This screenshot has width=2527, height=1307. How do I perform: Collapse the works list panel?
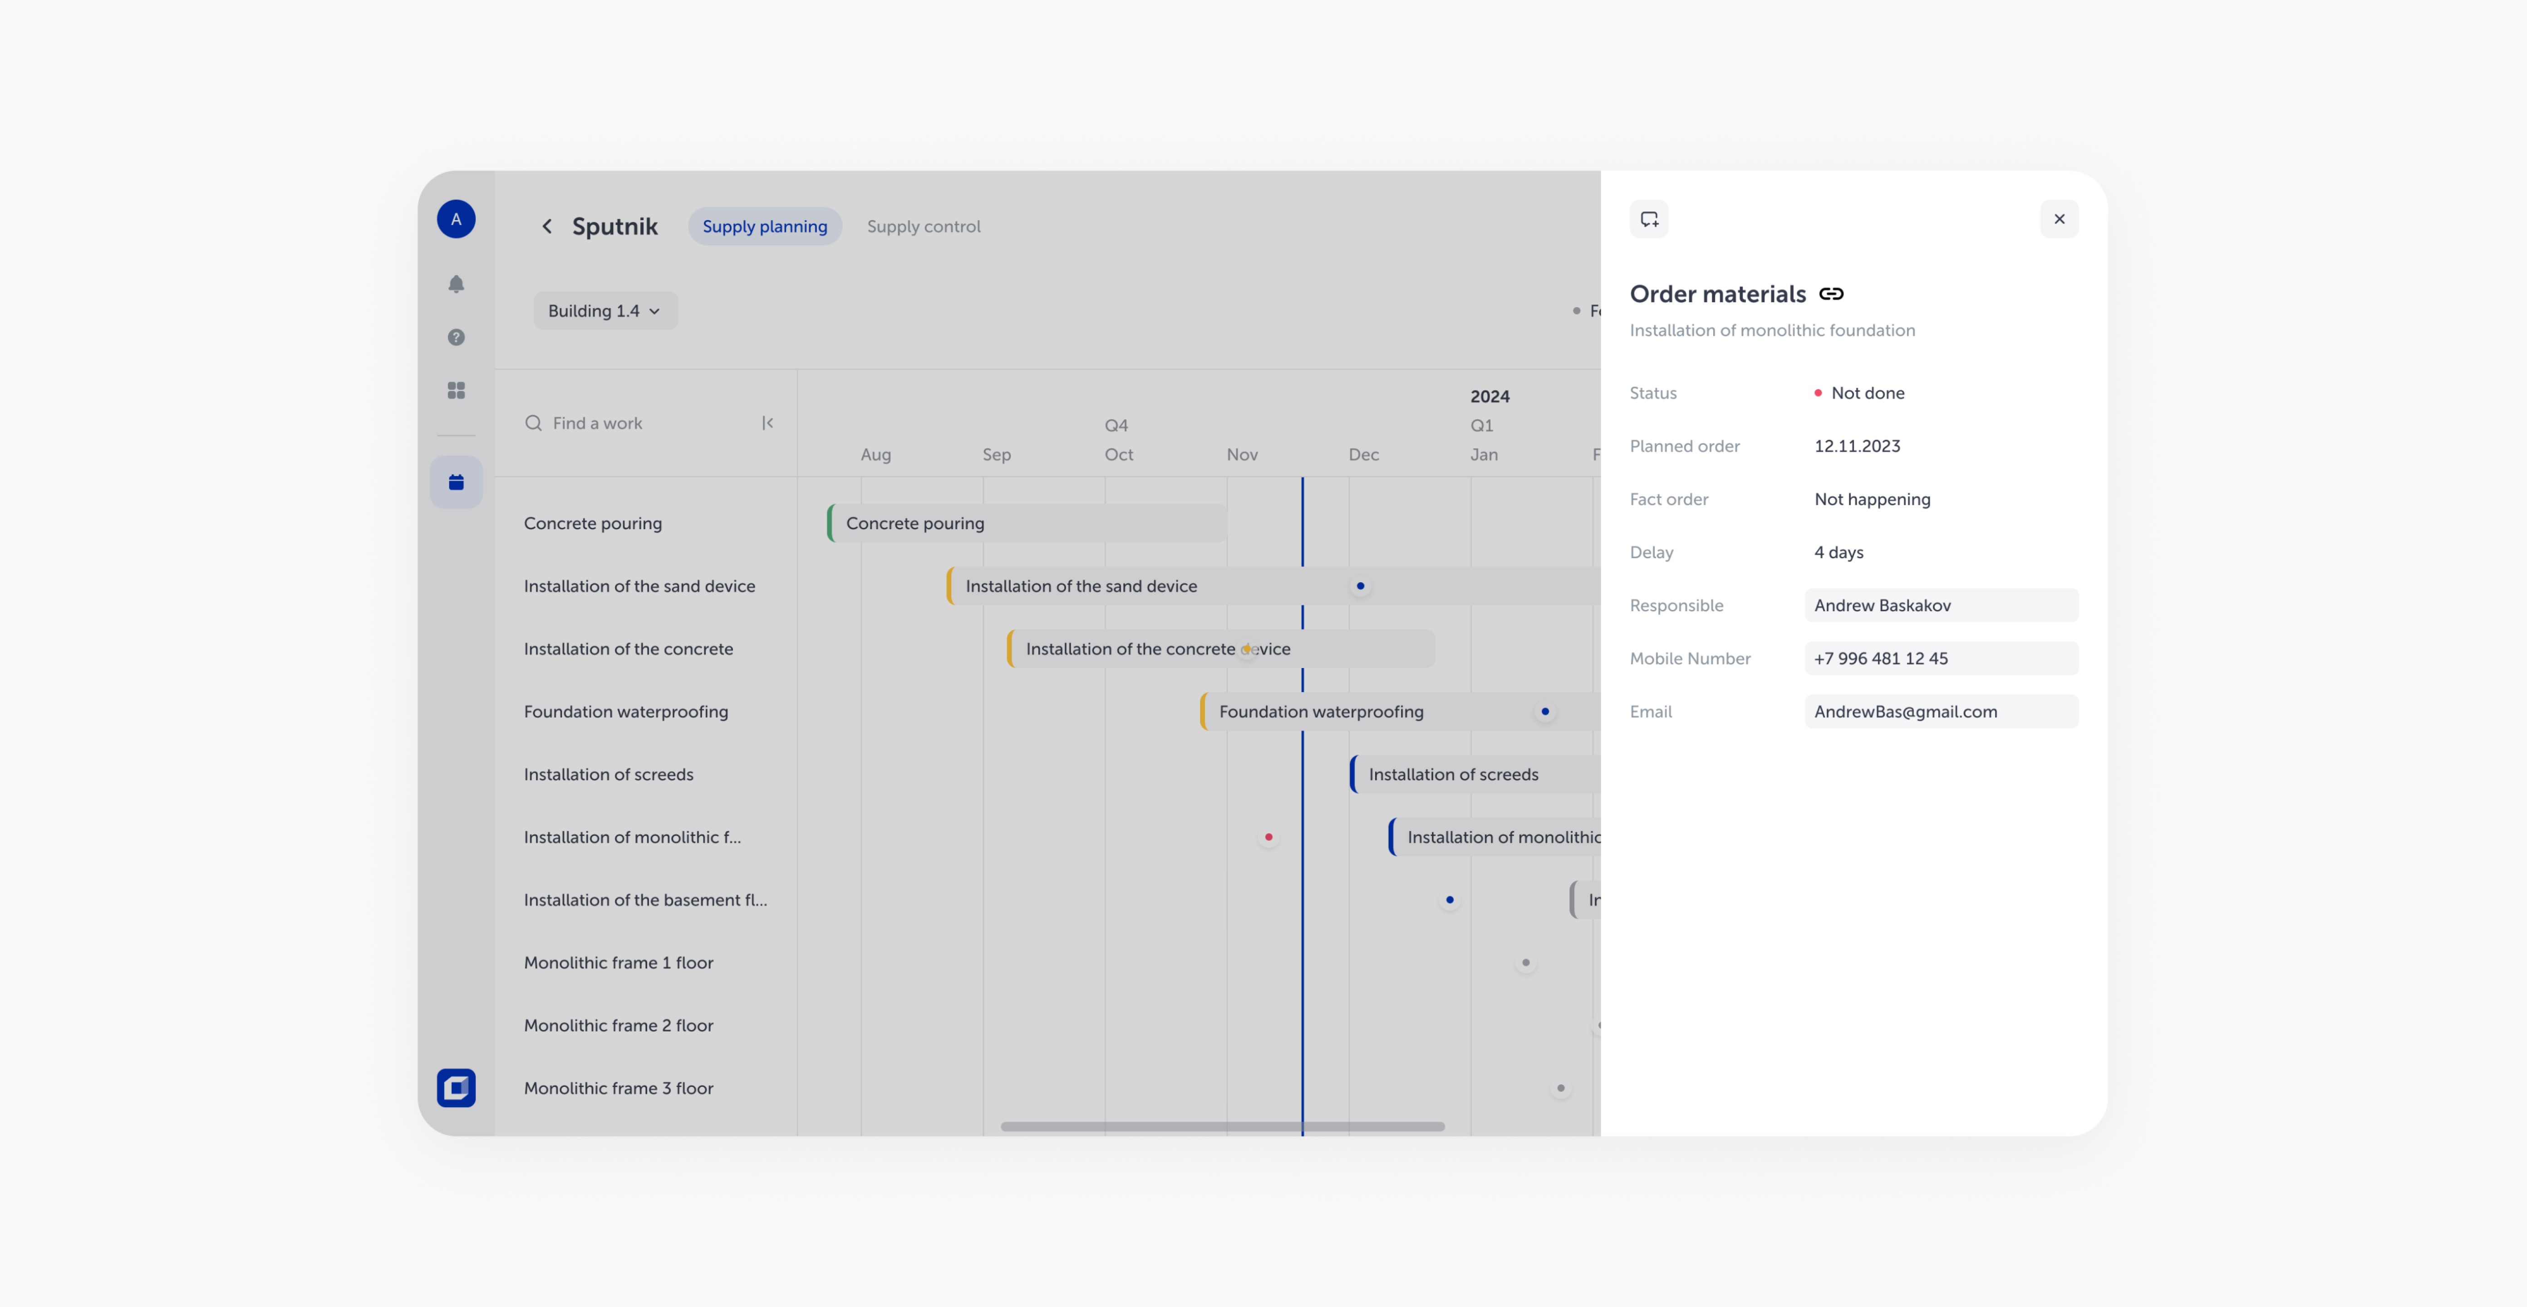767,423
